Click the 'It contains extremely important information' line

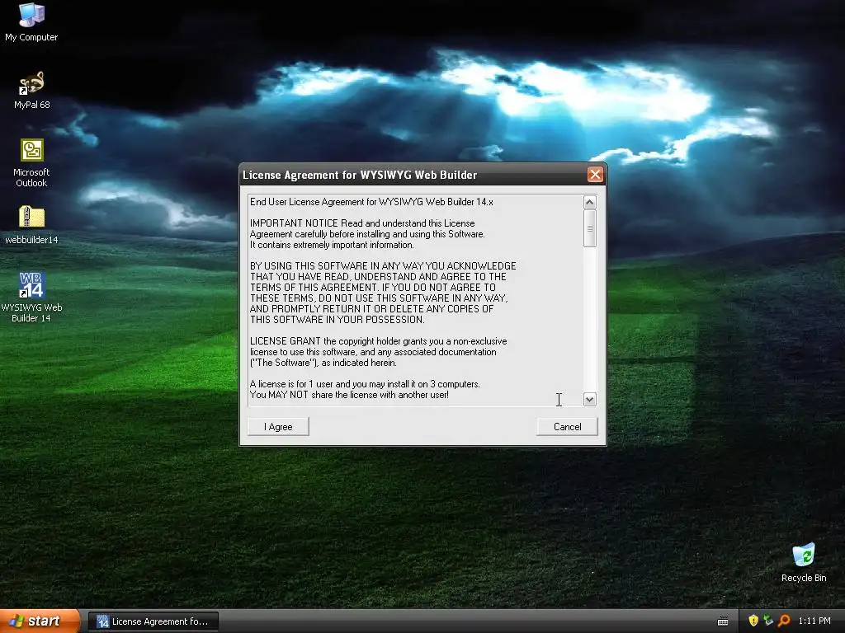tap(332, 244)
